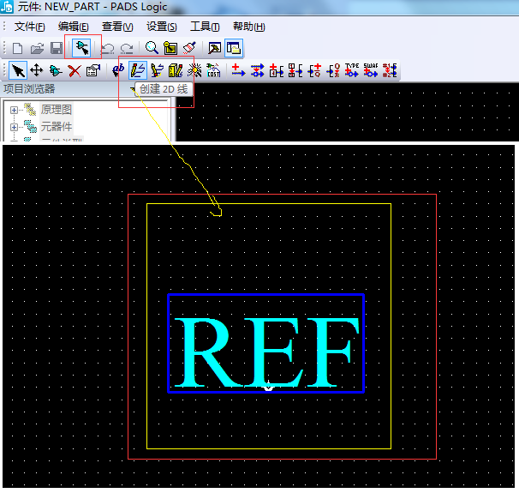Toggle the project explorer panel icon
This screenshot has height=493, width=519.
click(x=234, y=48)
